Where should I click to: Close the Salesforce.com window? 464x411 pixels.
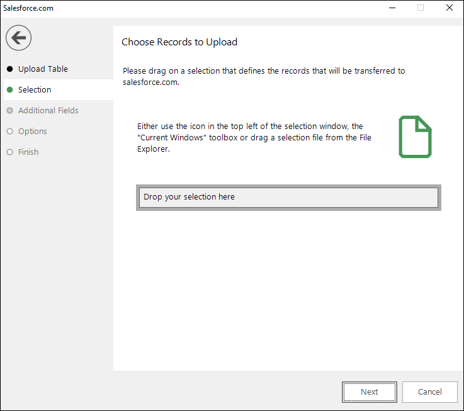(x=449, y=8)
